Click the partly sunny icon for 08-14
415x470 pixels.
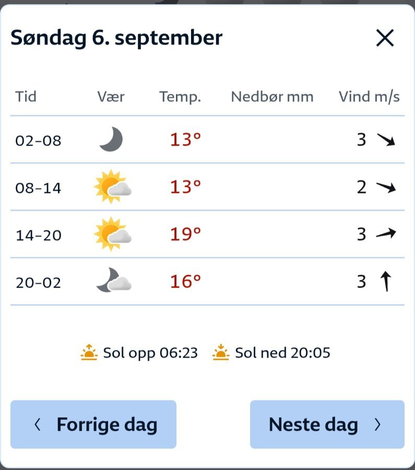click(x=112, y=186)
